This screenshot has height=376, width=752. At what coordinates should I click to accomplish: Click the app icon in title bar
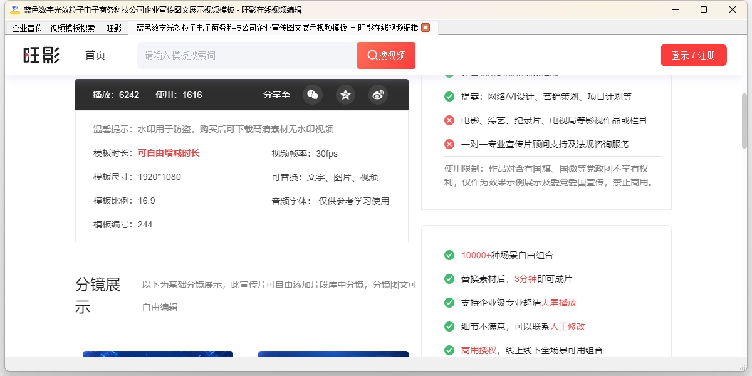click(x=15, y=9)
